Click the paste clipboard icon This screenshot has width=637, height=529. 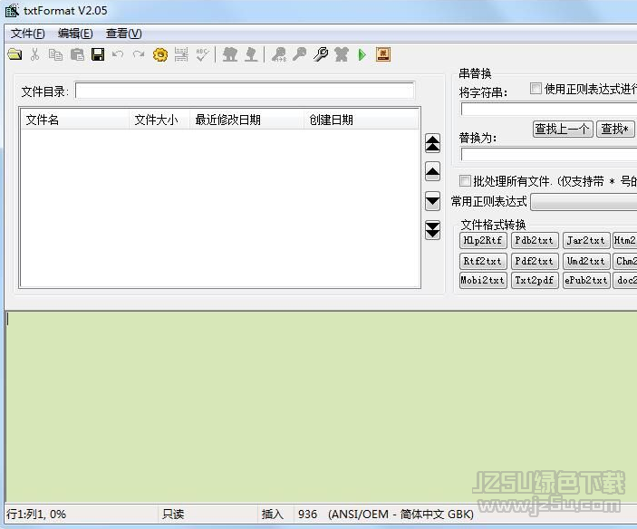pos(77,54)
